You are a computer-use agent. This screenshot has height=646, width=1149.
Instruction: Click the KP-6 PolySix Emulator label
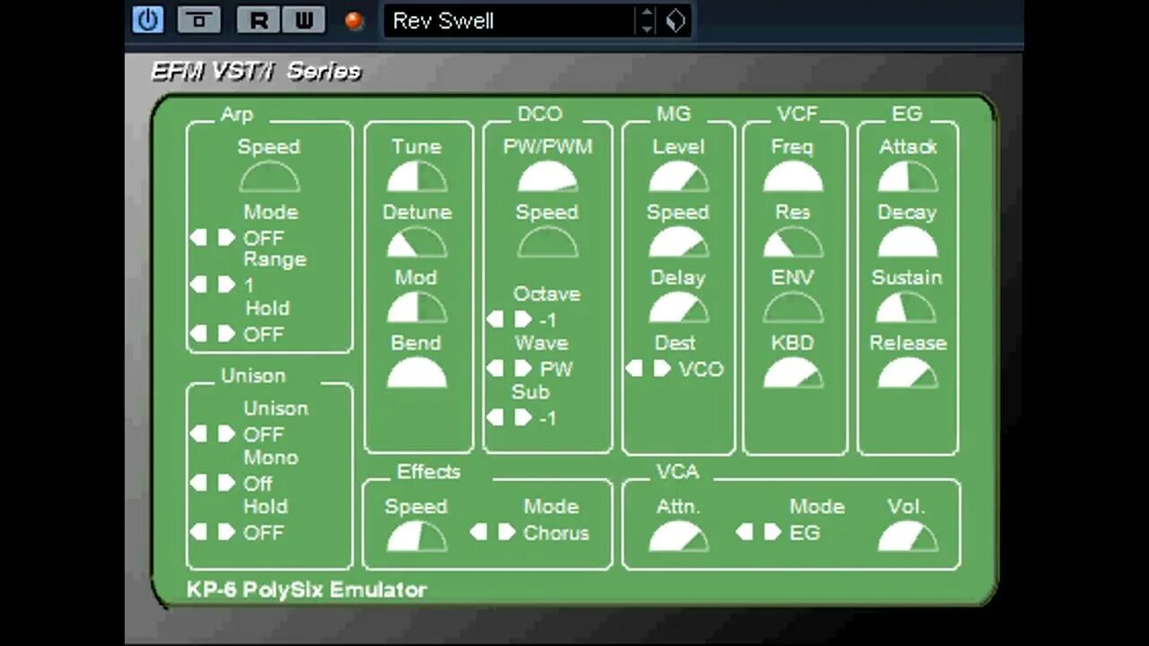(307, 589)
